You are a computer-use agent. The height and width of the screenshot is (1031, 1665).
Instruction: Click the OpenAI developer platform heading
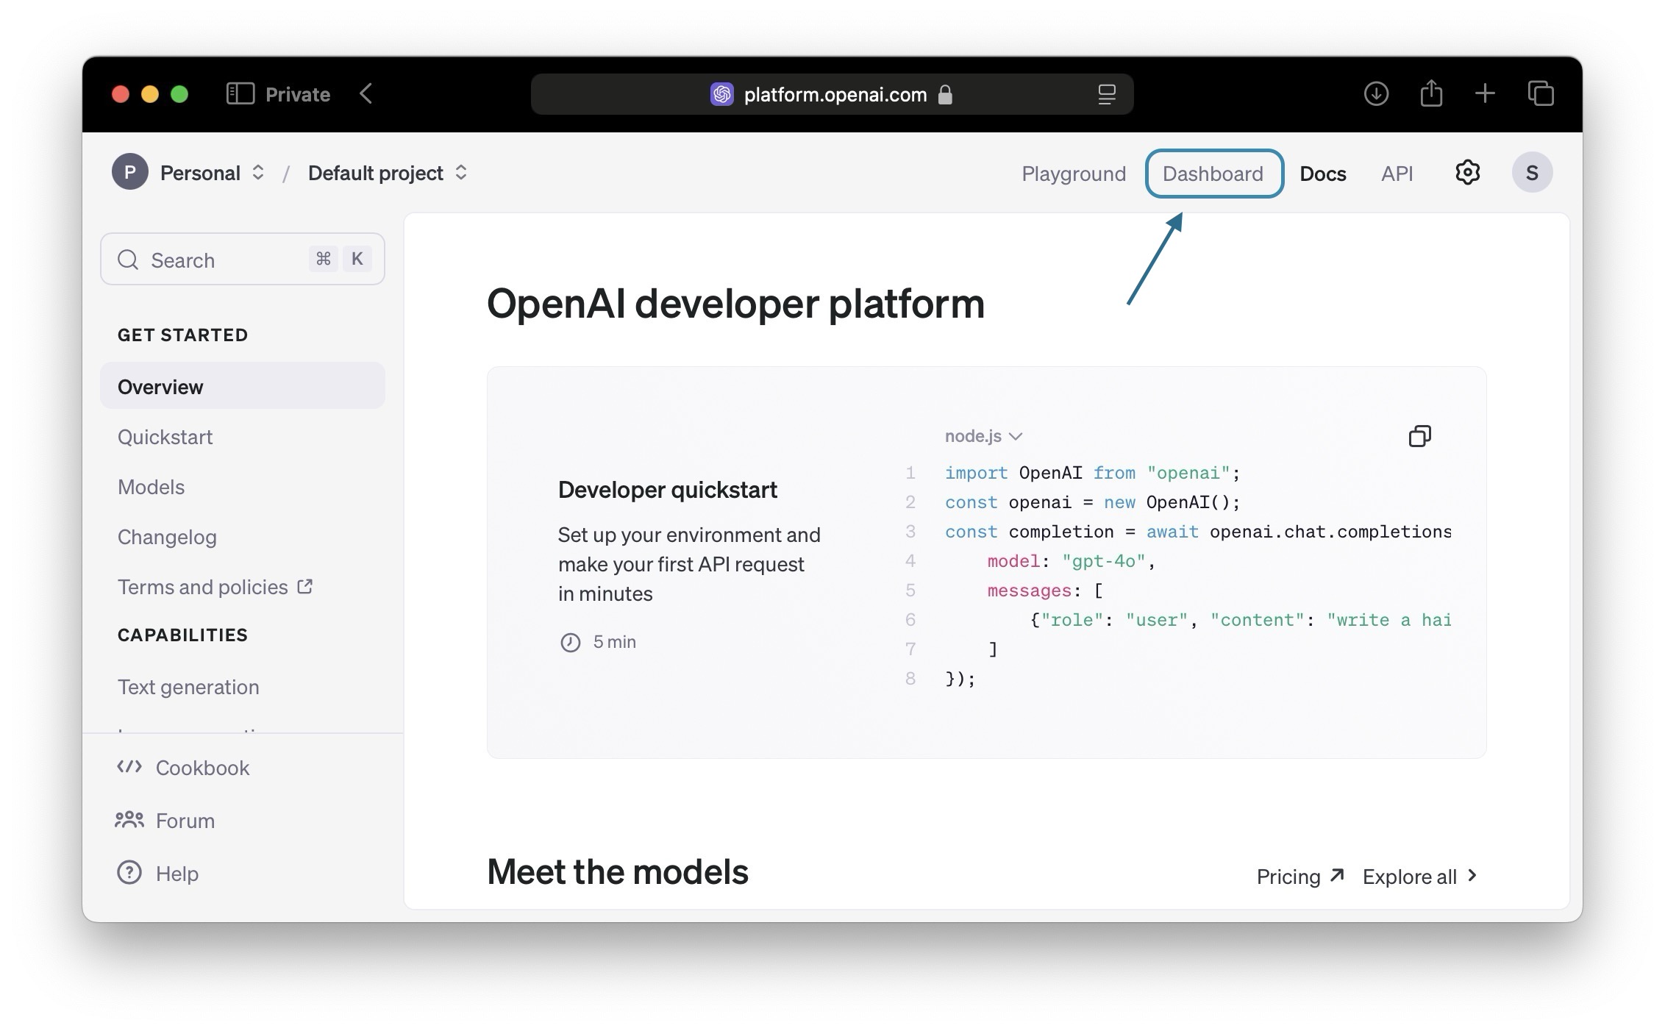(x=735, y=303)
